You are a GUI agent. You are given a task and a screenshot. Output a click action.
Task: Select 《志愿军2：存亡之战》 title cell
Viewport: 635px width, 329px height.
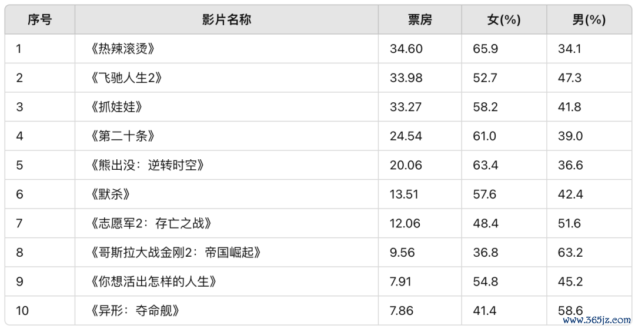coord(226,223)
